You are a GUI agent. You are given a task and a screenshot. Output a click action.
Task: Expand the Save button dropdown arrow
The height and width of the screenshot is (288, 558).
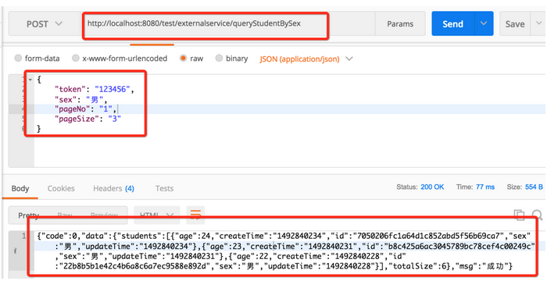tap(538, 23)
